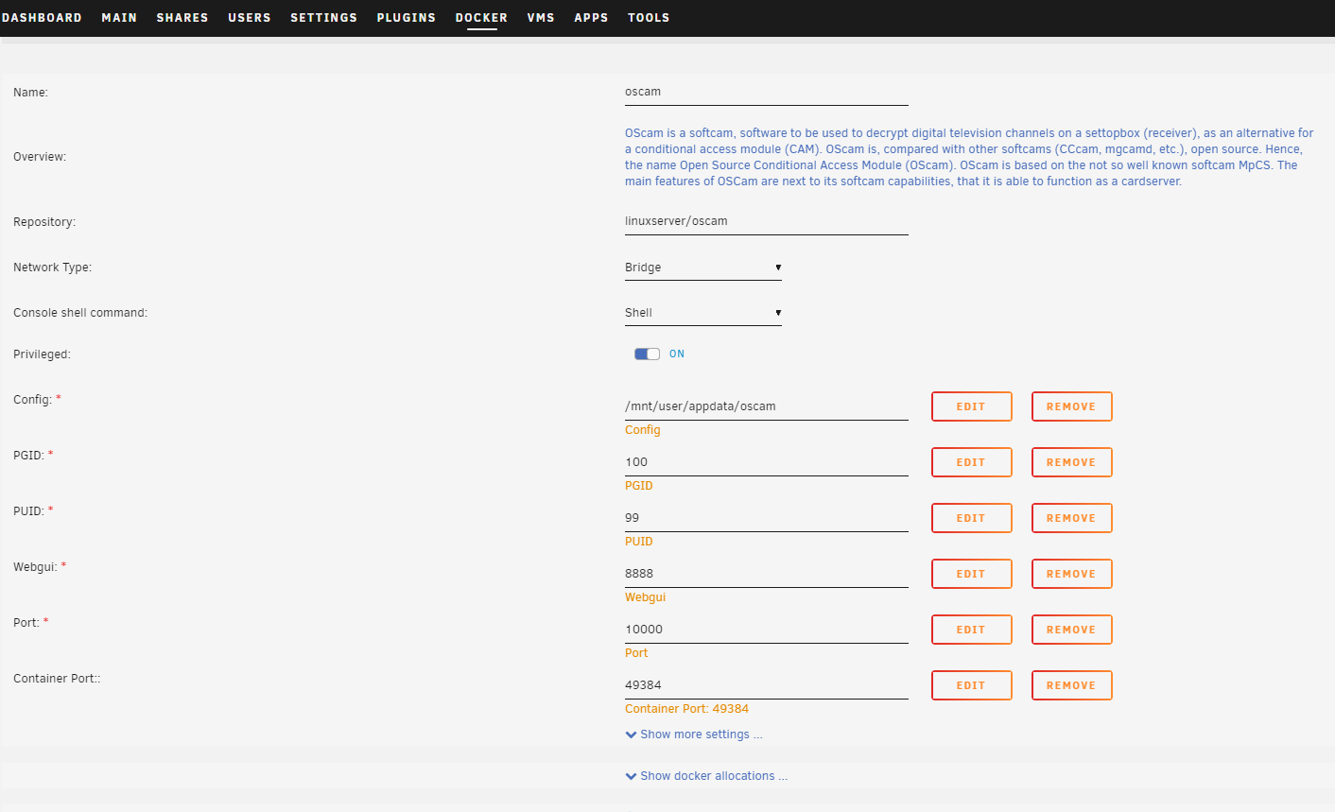The image size is (1335, 812).
Task: Remove the Port 10000 setting
Action: tap(1071, 631)
